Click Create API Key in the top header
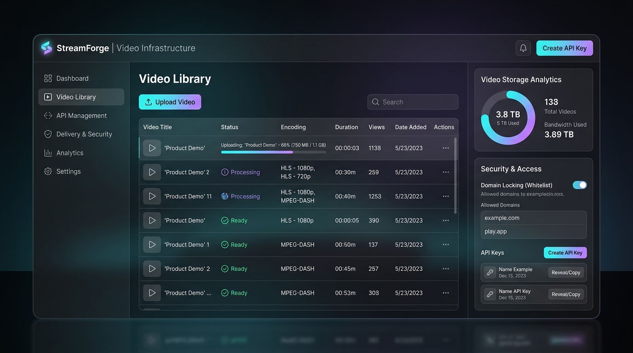Screen dimensions: 633x353 (564, 48)
